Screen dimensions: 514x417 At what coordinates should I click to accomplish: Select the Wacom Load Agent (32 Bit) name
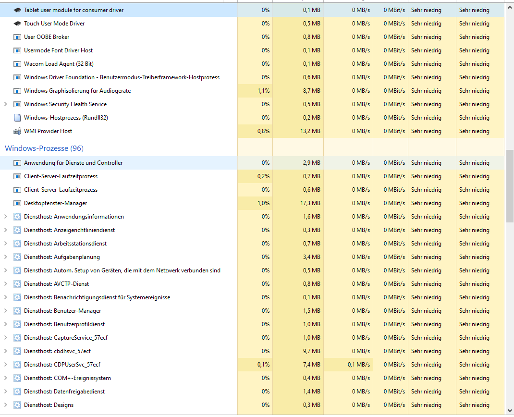coord(59,64)
